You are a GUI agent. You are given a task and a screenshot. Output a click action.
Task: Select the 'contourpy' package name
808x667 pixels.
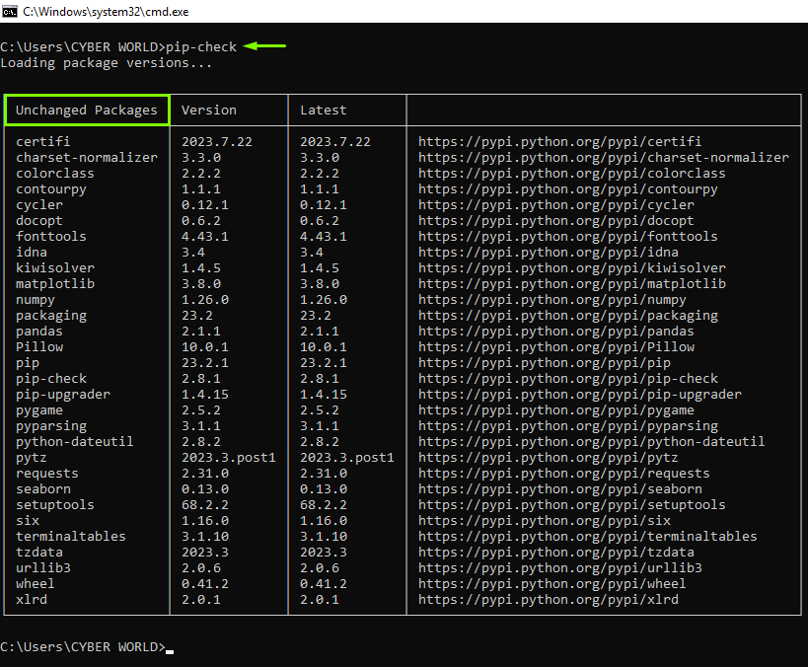coord(51,189)
